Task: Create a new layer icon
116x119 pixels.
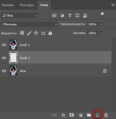Action: pyautogui.click(x=98, y=115)
